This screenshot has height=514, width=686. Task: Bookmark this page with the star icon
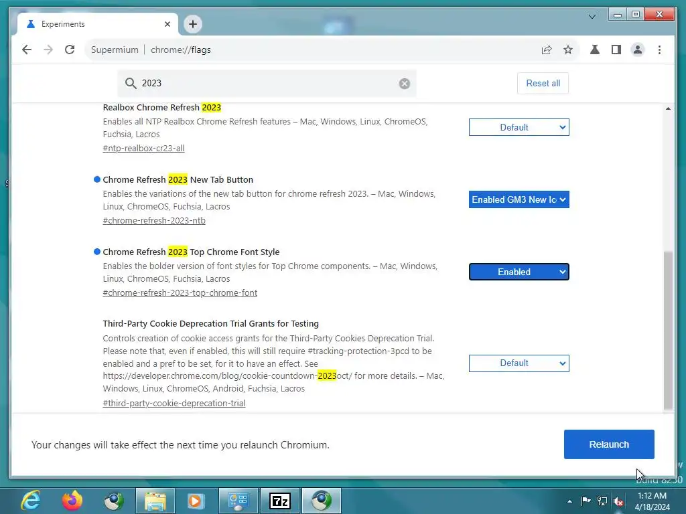point(568,50)
